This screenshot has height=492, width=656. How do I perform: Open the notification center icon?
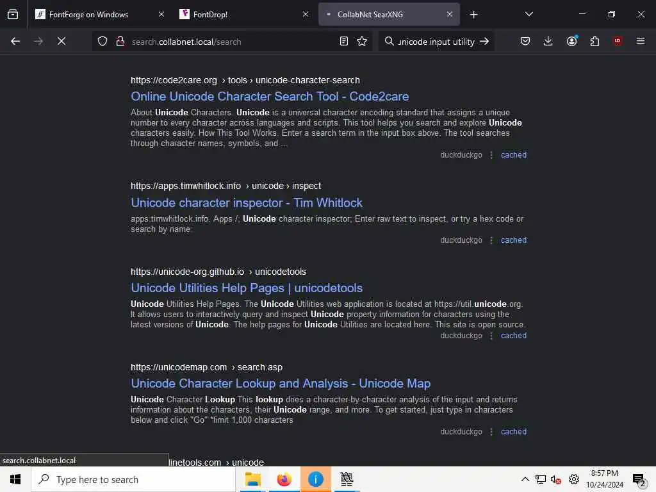click(x=639, y=479)
